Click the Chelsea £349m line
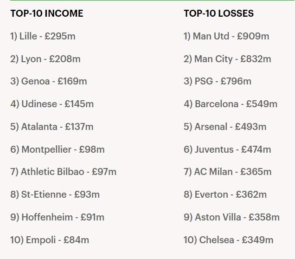The width and height of the screenshot is (295, 259). pos(228,240)
